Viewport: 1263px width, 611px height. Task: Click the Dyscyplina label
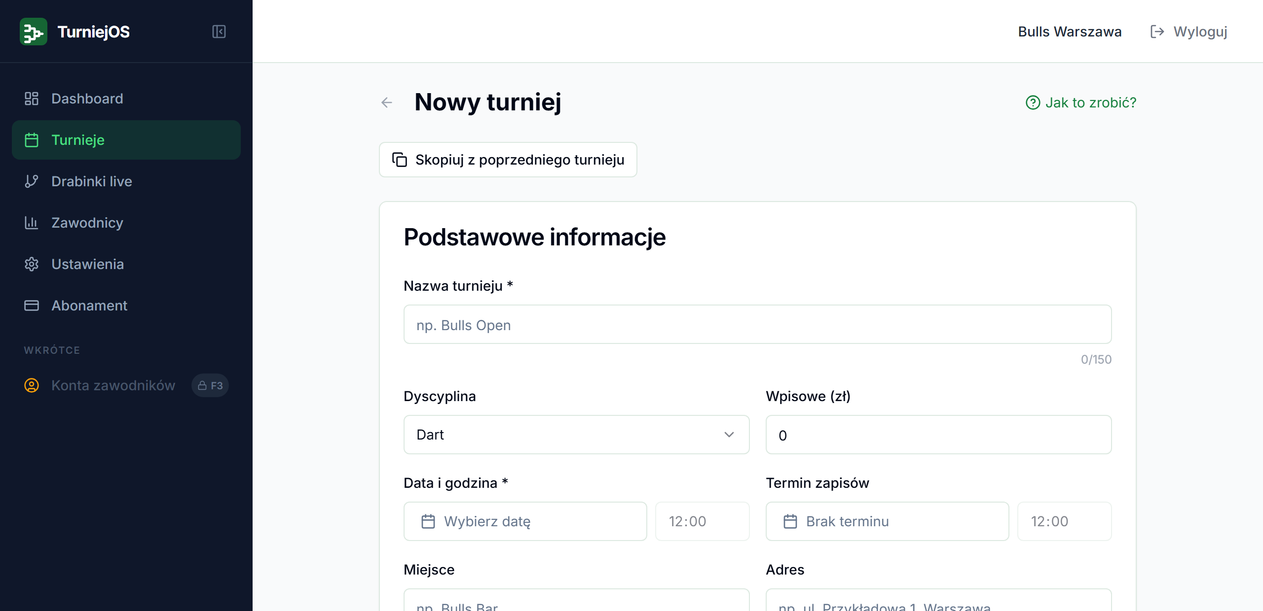click(440, 396)
